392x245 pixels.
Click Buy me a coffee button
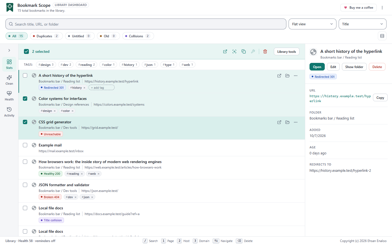pyautogui.click(x=359, y=8)
